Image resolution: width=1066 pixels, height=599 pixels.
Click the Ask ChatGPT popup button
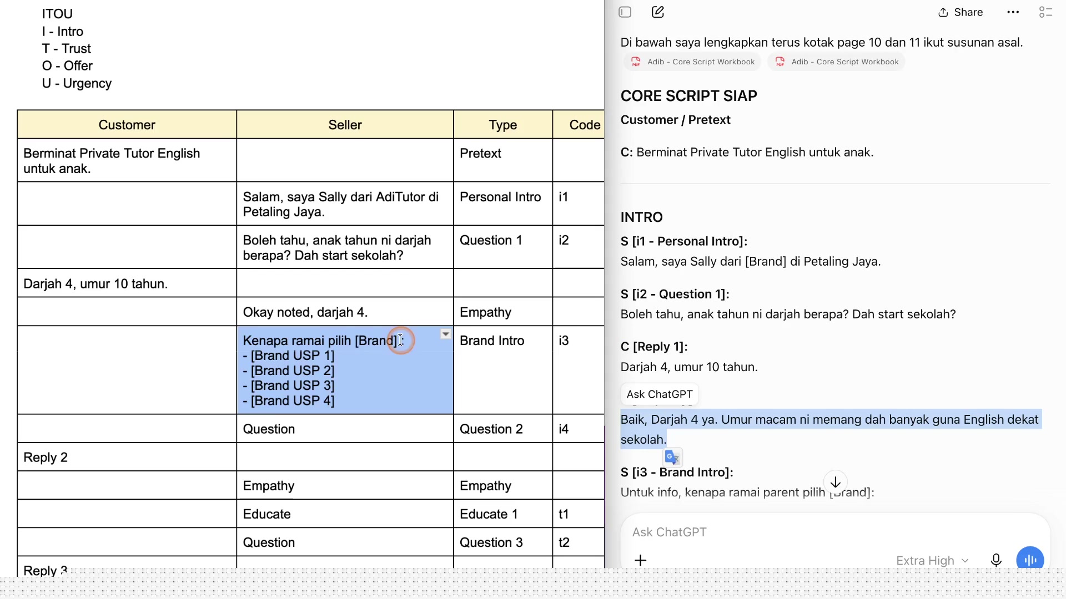tap(660, 394)
